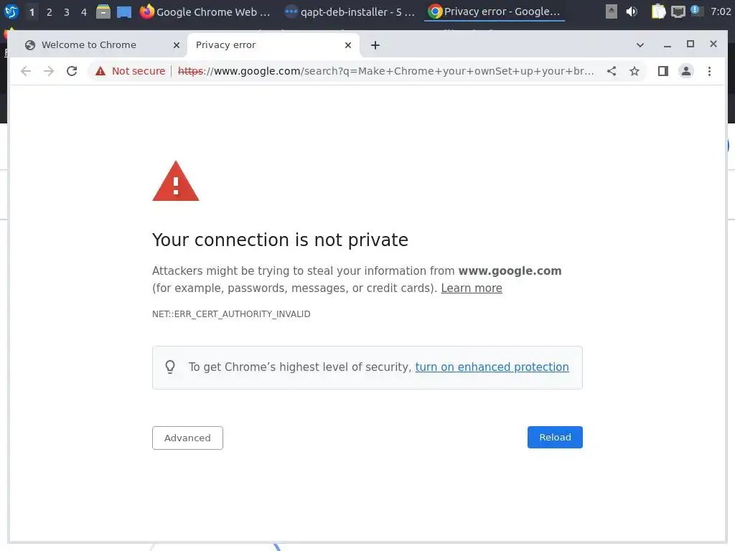
Task: Expand the system tray up arrow
Action: point(611,11)
